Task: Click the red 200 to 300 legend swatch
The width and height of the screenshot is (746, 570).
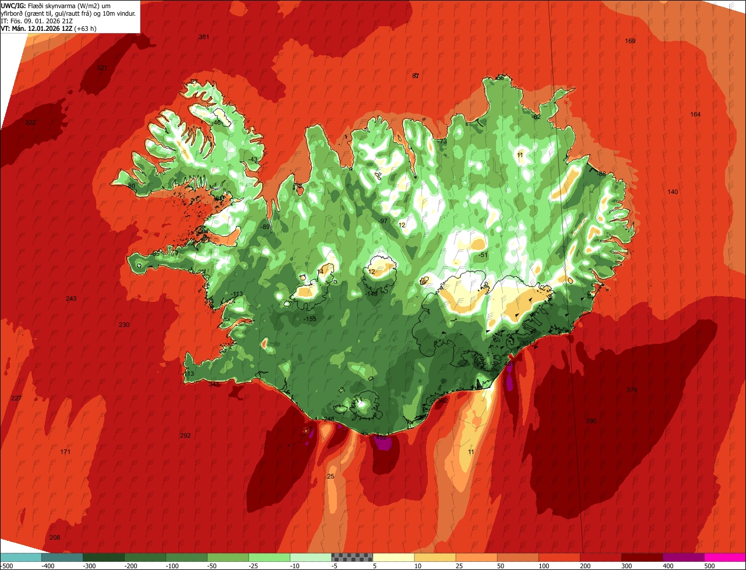Action: click(x=601, y=558)
